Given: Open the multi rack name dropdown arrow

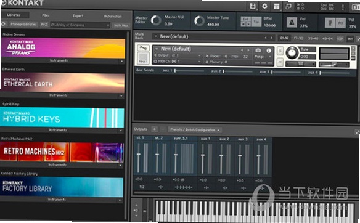Looking at the screenshot, I should point(156,36).
